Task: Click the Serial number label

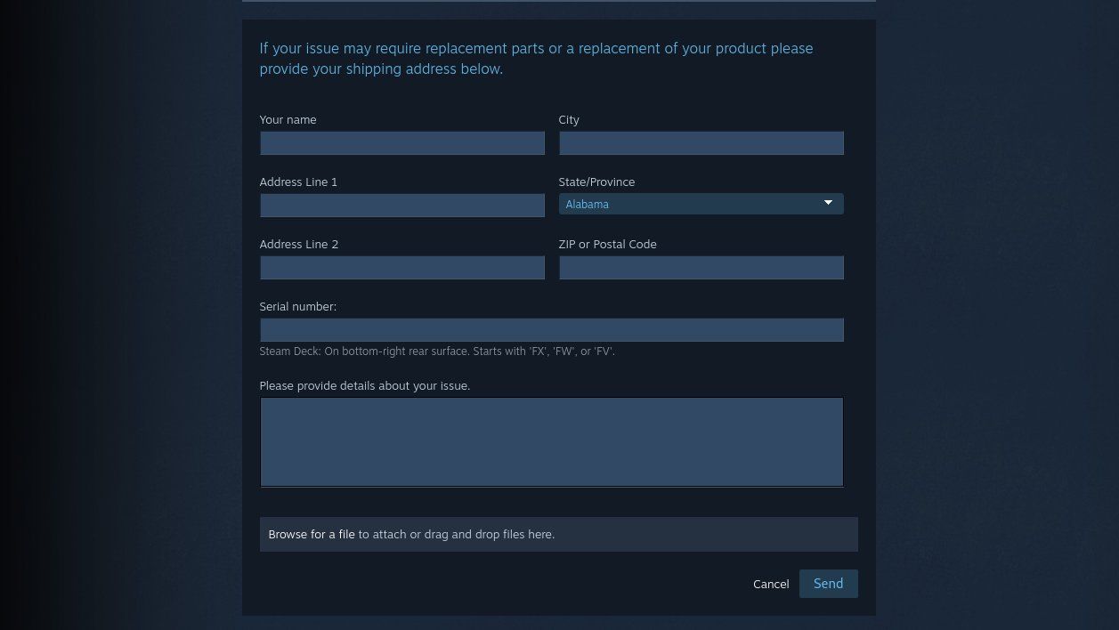Action: [297, 306]
